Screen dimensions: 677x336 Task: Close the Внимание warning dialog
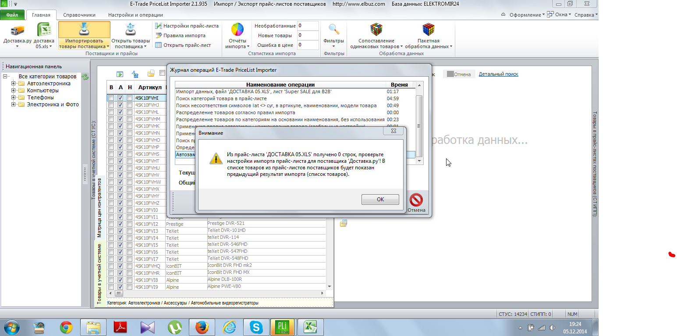(x=393, y=131)
